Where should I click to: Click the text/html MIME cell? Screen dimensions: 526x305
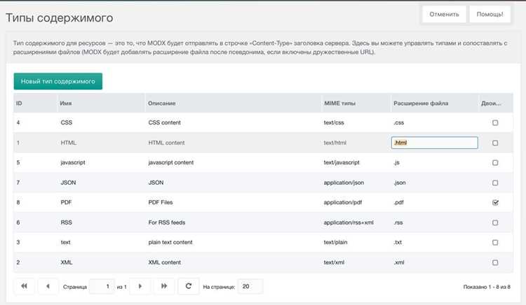[335, 143]
